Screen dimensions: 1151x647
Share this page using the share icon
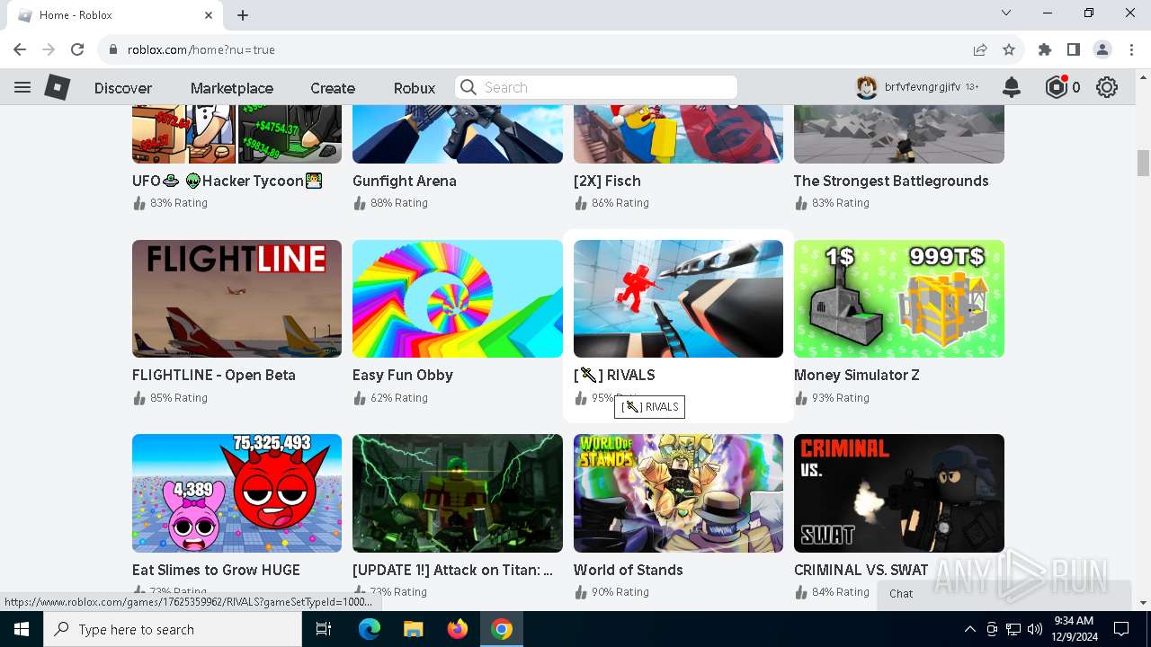[x=980, y=49]
